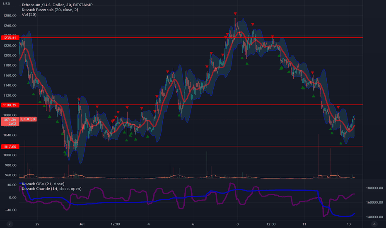
Task: Select the 180000.00 OBV axis value
Action: [x=374, y=188]
